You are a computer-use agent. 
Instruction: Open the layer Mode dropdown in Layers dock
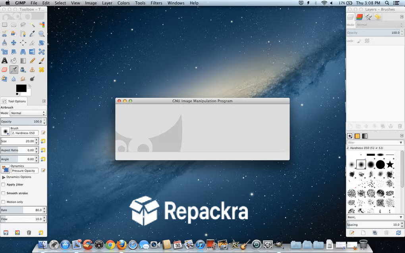[379, 25]
